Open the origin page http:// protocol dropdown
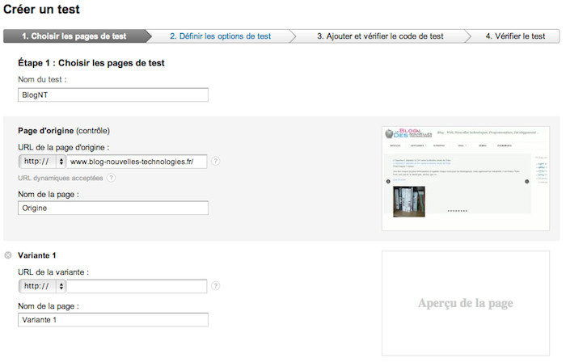 [x=42, y=161]
